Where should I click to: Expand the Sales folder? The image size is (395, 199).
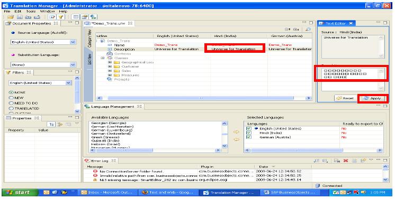(110, 71)
